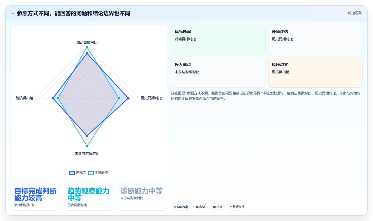Click the 未参与对象对比 axis label on the radar chart
This screenshot has height=221, width=373.
tap(87, 154)
